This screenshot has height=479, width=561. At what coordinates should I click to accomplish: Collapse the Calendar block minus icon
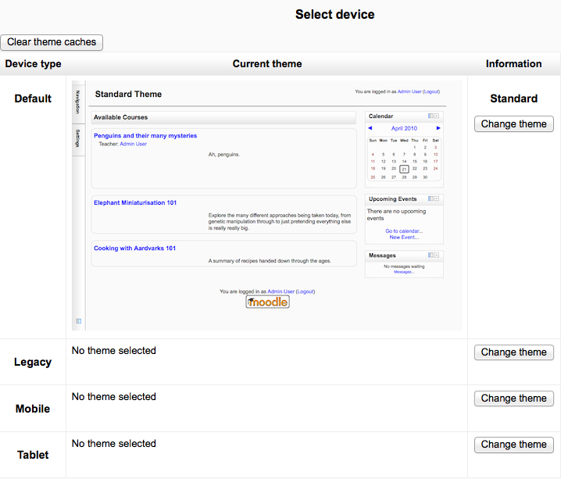tap(437, 116)
